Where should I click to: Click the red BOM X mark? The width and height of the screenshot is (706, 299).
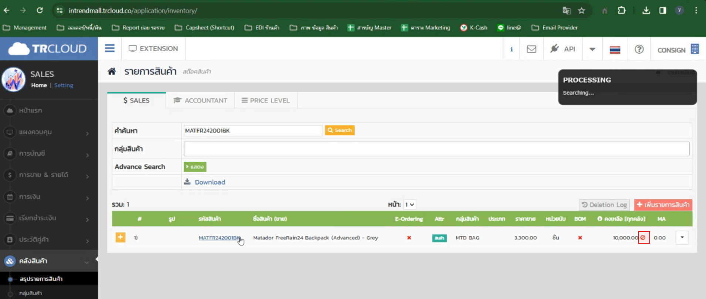click(x=580, y=238)
